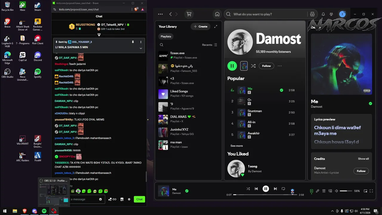Send message with Chat button
Viewport: 382px width, 215px height.
139,199
